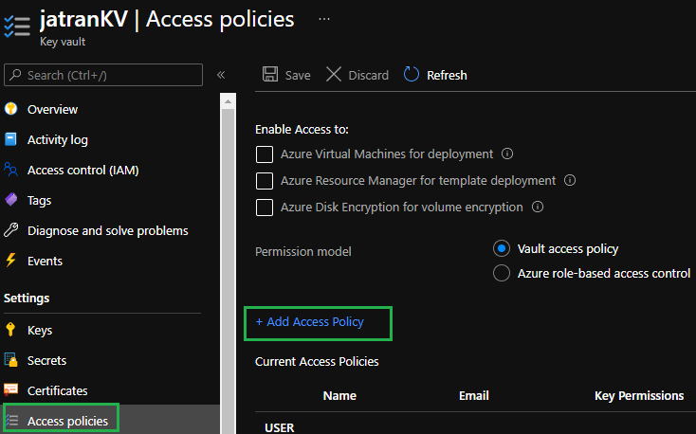Click the USER group row label
Screen dimensions: 696x434
click(x=279, y=427)
